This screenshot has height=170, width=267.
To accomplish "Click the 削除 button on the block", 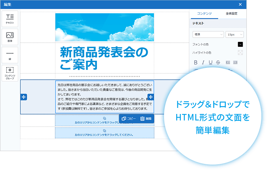I will point(146,119).
